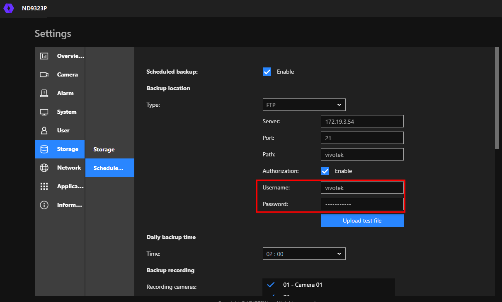
Task: Select the Applications grid icon
Action: 44,187
